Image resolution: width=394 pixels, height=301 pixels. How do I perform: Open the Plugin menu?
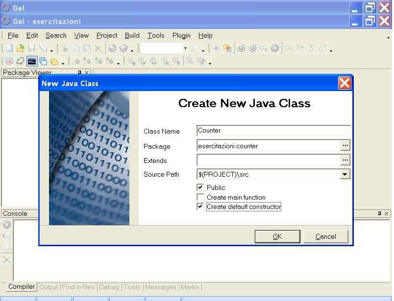coord(181,35)
